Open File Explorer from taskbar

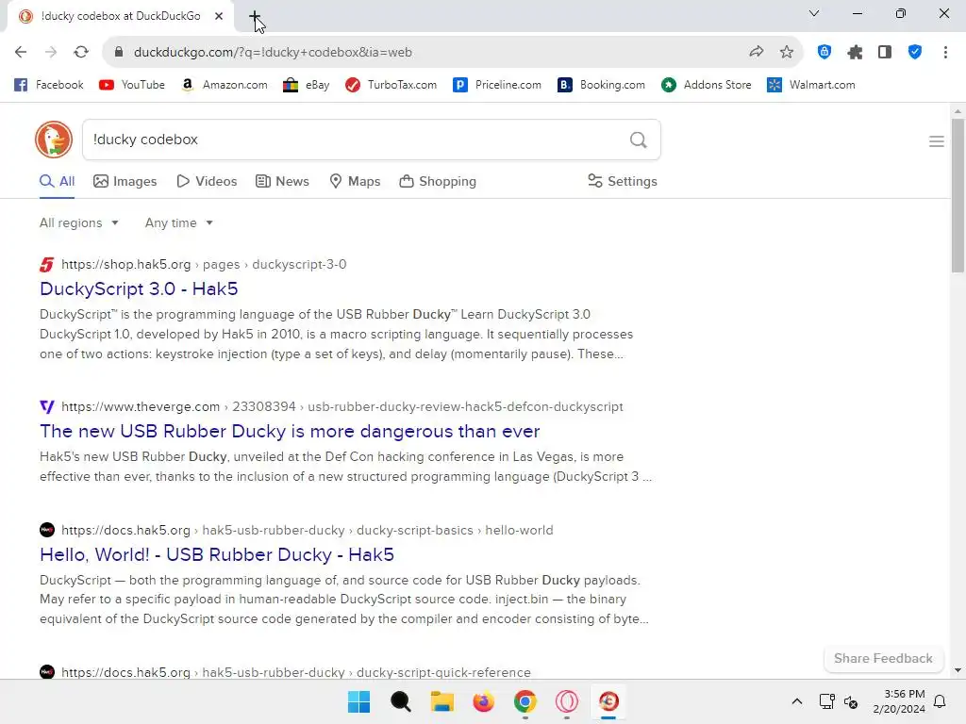click(x=441, y=701)
